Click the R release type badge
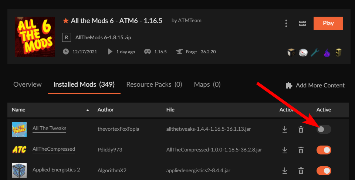 pyautogui.click(x=67, y=37)
